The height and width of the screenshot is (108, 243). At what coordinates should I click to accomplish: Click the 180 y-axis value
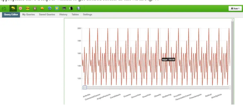coord(79,41)
